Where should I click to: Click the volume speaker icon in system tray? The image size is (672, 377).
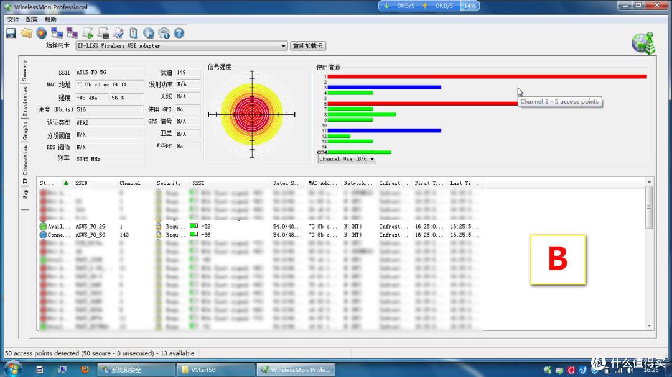[628, 370]
